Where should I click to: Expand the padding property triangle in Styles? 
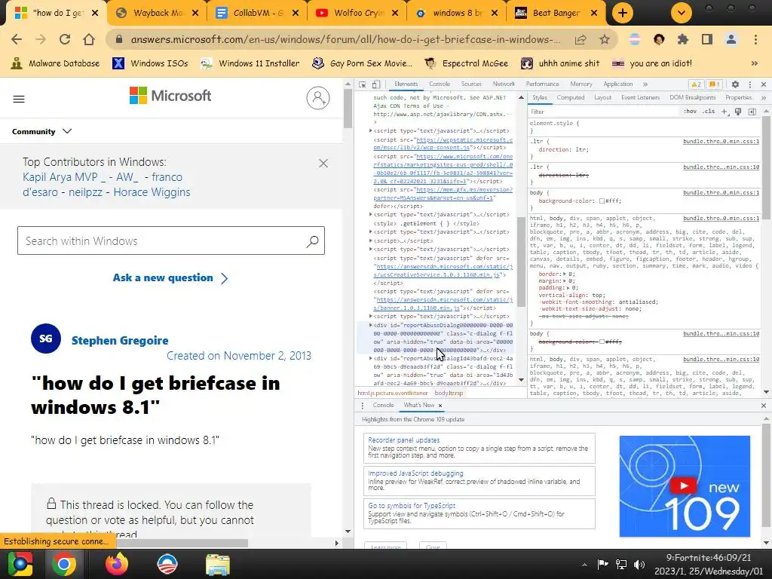point(568,287)
